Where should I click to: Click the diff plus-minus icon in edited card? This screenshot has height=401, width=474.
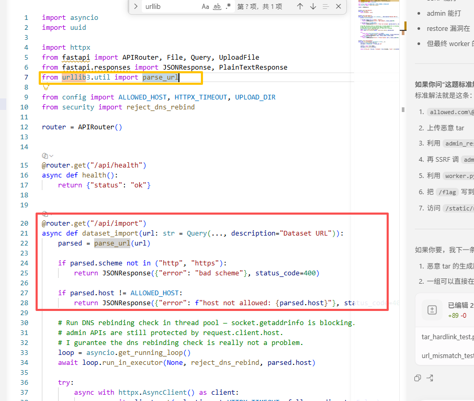click(x=432, y=310)
